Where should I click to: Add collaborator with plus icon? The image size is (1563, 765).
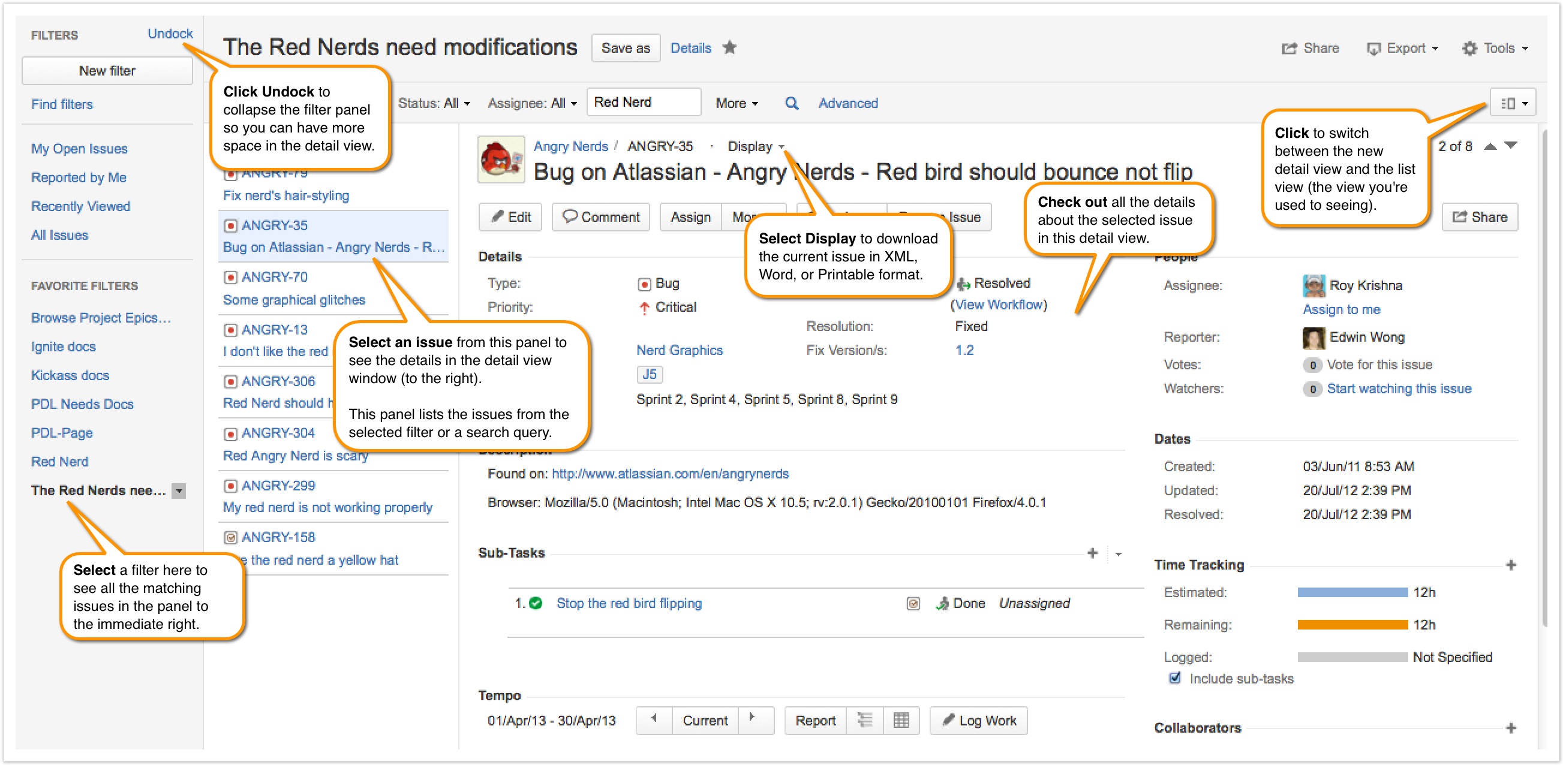click(1511, 728)
